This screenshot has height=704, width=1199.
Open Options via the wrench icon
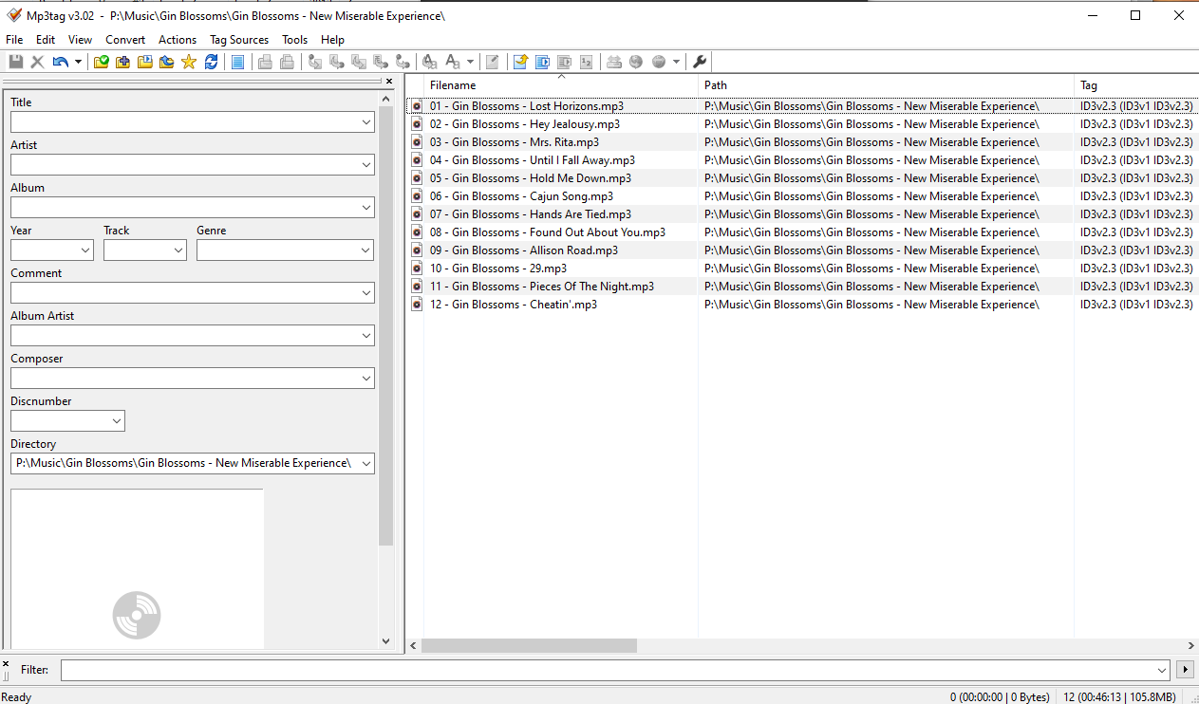[x=700, y=62]
